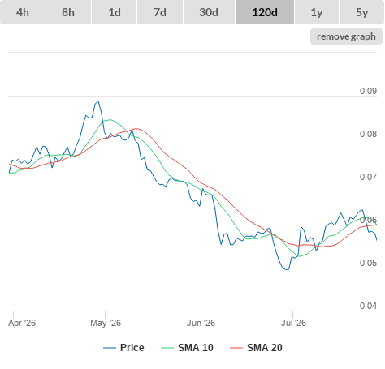Click the blue Price line swatch in legend

(110, 348)
